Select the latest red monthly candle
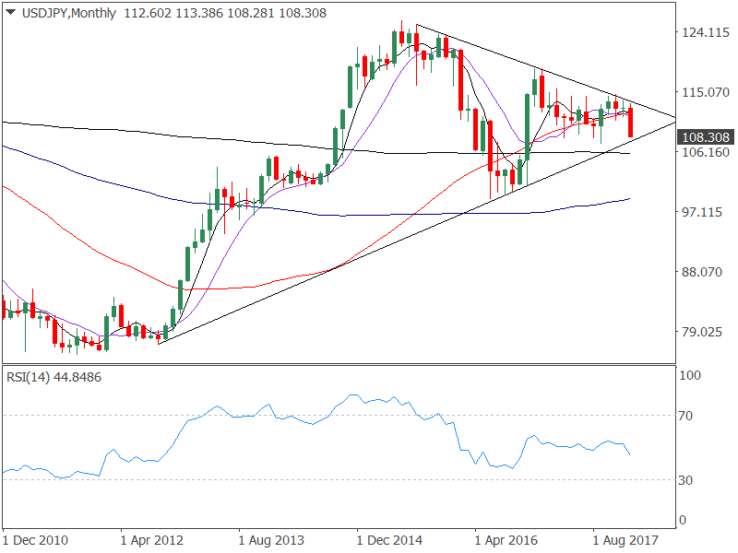 [x=631, y=123]
